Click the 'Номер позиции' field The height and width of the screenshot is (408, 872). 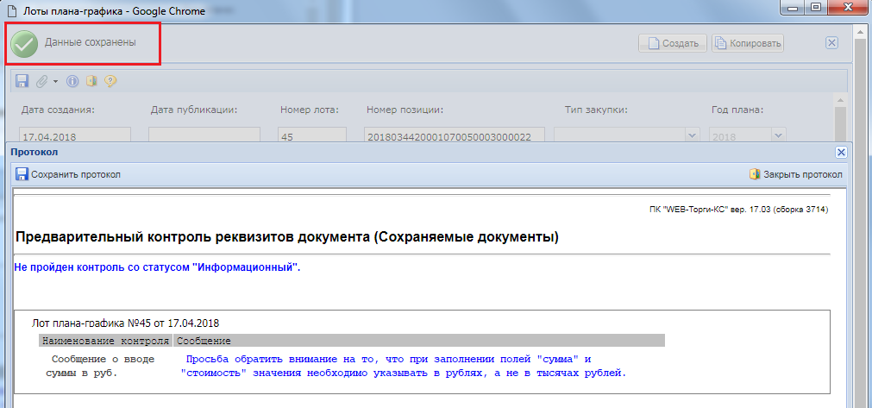[x=455, y=135]
